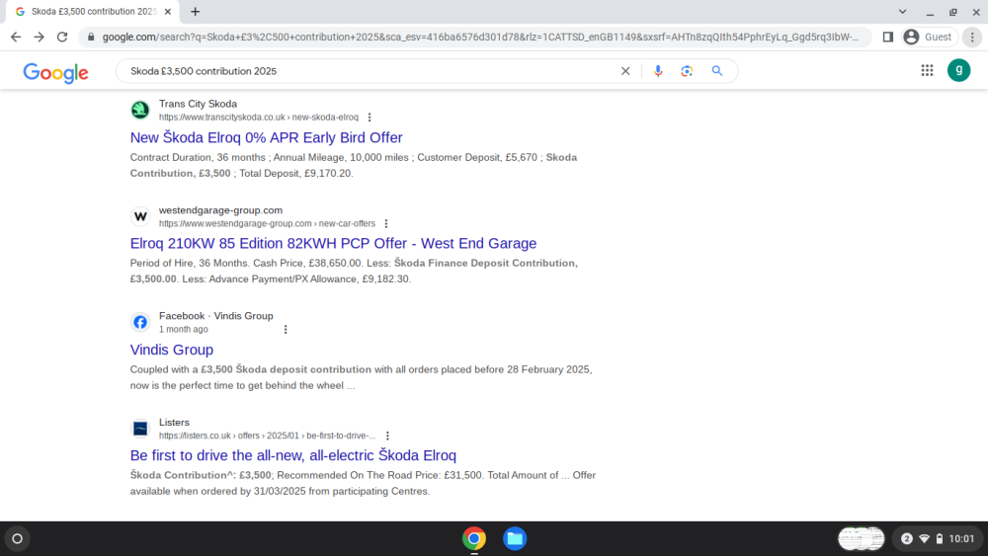Screen dimensions: 988x556
Task: Click the Listers favicon
Action: tap(140, 429)
